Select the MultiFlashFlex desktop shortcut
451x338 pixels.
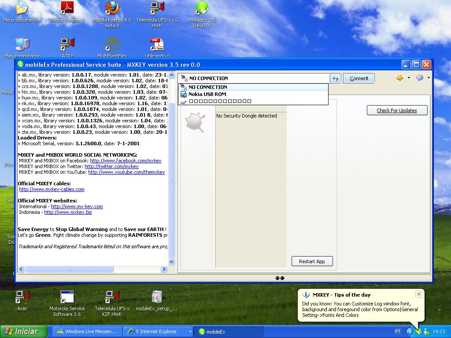[112, 48]
